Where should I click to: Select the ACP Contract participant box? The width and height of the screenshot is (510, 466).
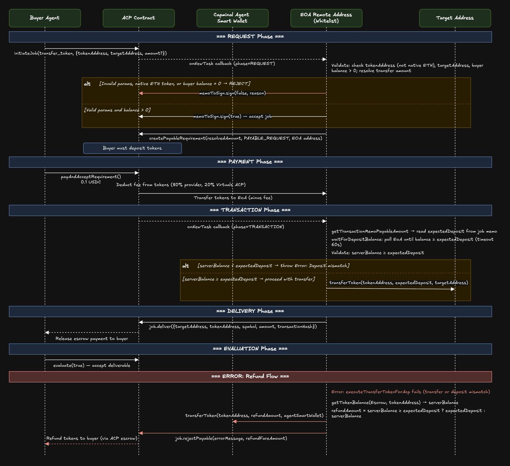tap(139, 18)
